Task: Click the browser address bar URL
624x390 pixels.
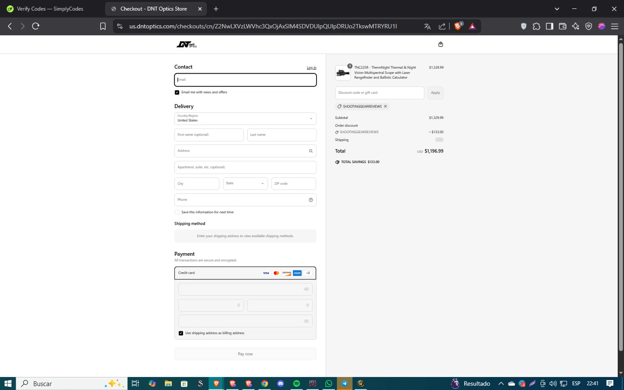Action: 263,26
